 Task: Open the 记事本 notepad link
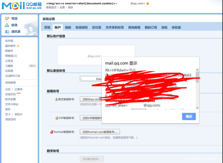(x=18, y=89)
